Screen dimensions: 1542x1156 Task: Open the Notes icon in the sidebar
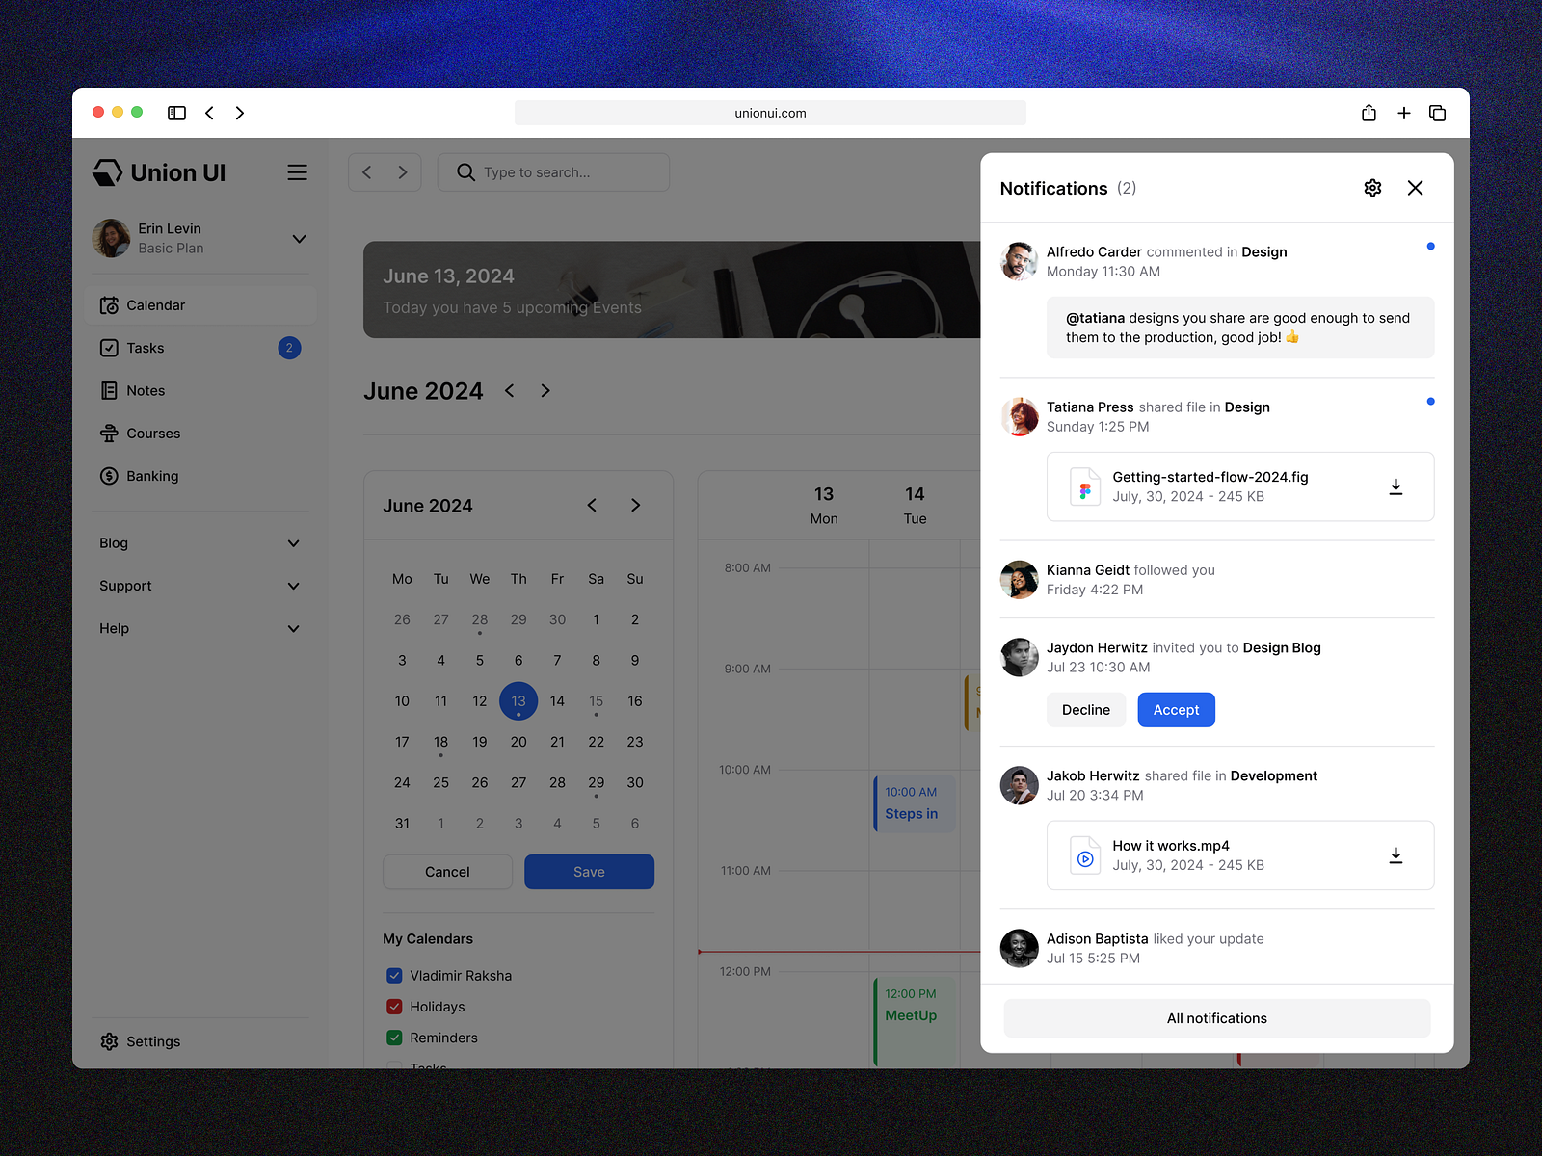110,390
